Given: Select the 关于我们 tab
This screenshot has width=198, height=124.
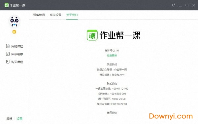Looking at the screenshot, I should click(72, 15).
